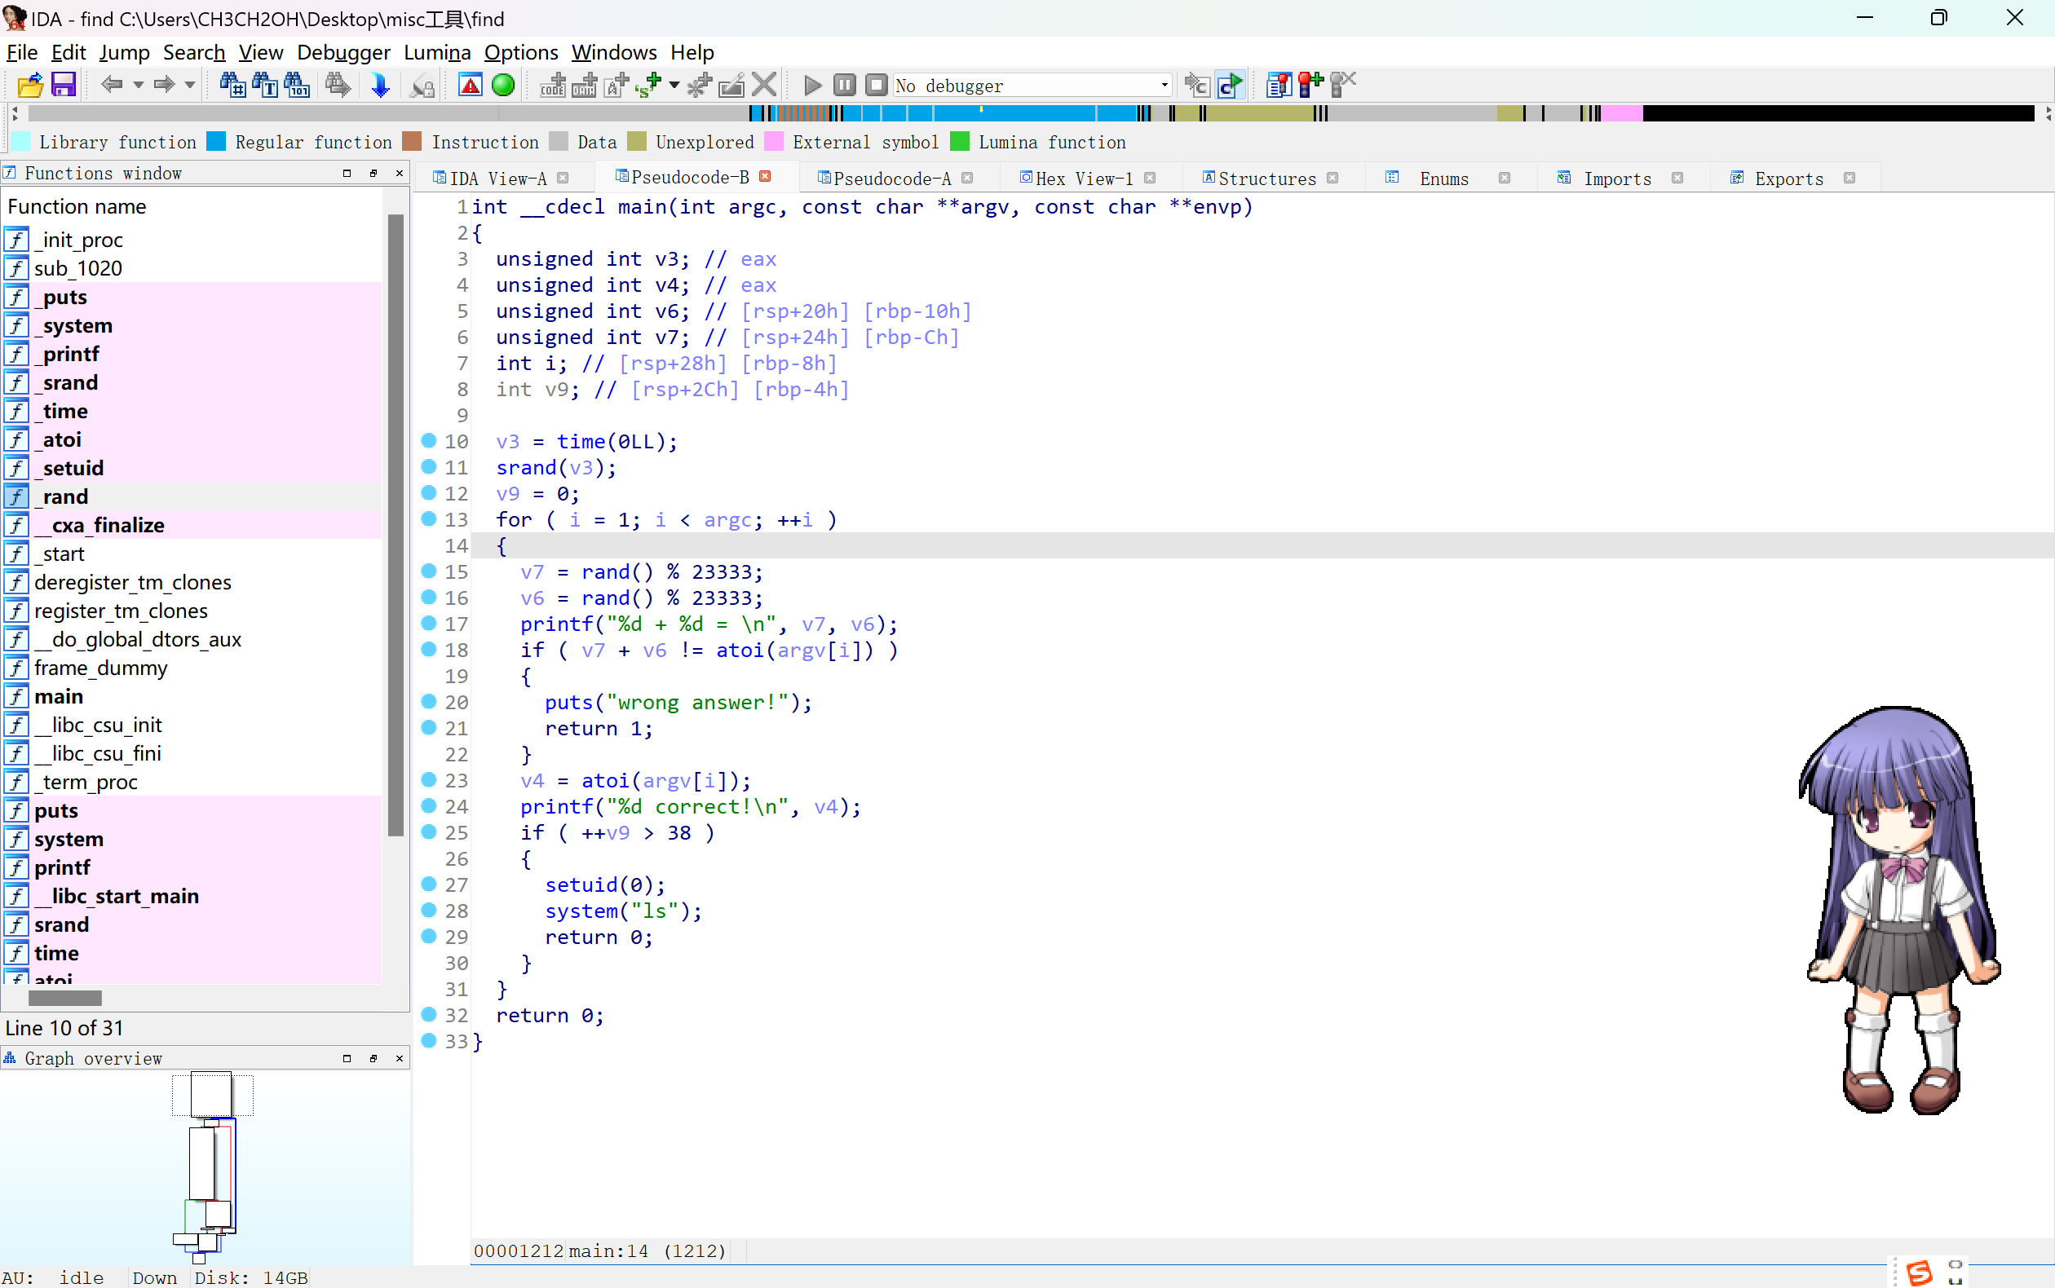Screen dimensions: 2055x1288
Task: Click the rename pencil toolbar icon
Action: pos(731,85)
